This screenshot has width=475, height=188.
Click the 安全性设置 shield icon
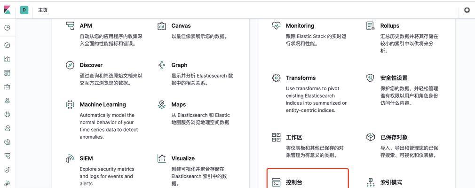(371, 78)
